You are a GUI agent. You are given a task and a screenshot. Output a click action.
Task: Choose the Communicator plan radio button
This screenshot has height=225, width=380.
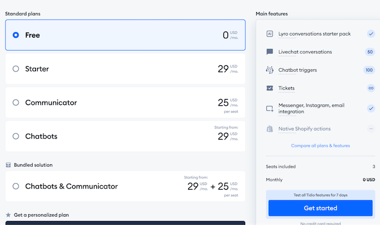pos(16,102)
